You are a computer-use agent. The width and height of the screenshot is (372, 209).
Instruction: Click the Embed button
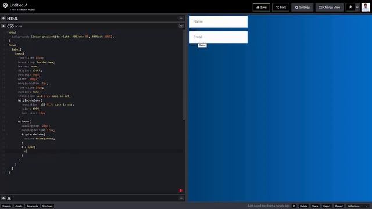(339, 206)
